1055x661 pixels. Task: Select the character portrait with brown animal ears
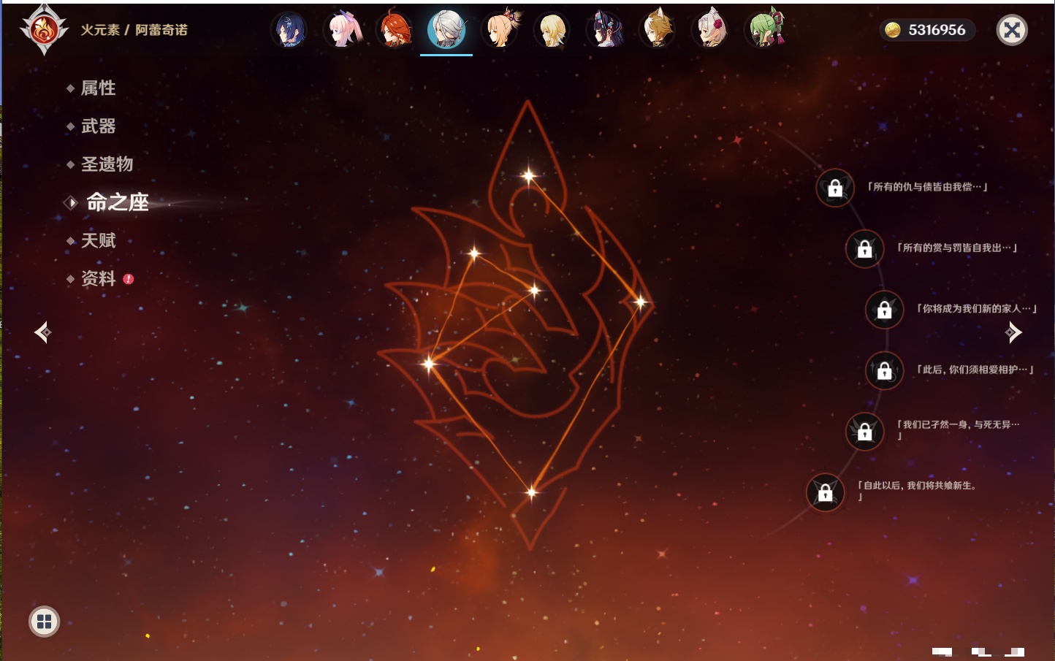pyautogui.click(x=658, y=31)
